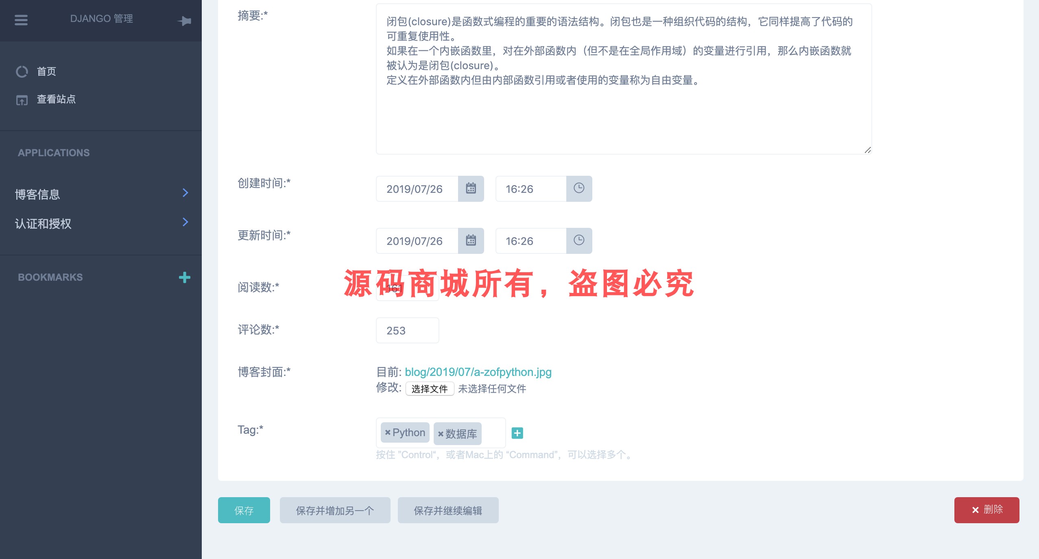Open 查看站点 in the sidebar
Viewport: 1039px width, 559px height.
pos(56,99)
